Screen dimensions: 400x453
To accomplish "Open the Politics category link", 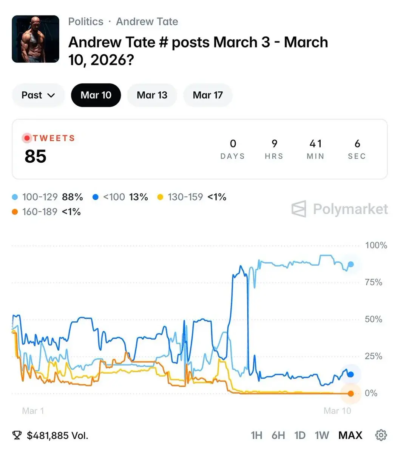I will pyautogui.click(x=86, y=22).
